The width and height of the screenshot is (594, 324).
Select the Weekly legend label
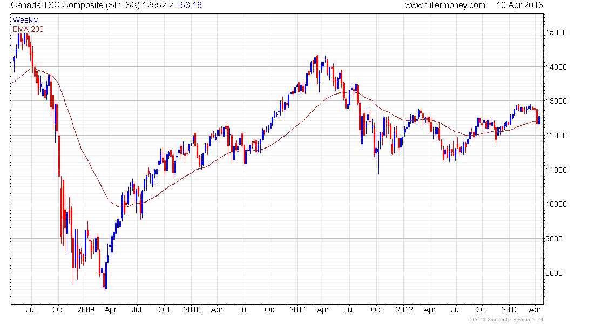pyautogui.click(x=25, y=20)
